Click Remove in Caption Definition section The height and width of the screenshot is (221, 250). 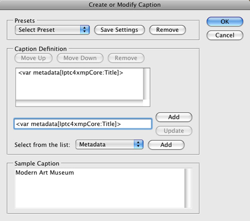[x=126, y=58]
